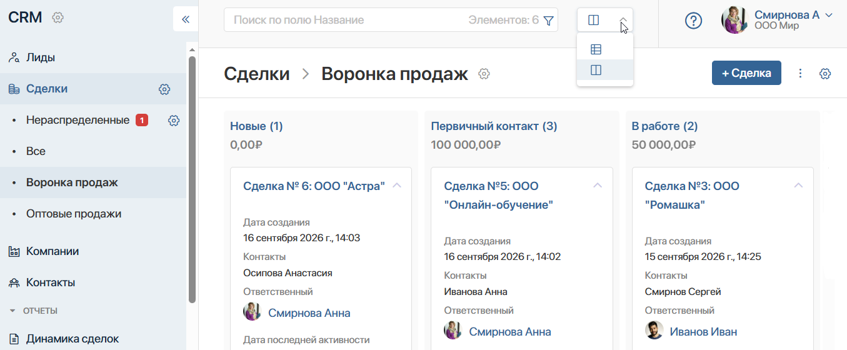
Task: Open Смирнова А user profile avatar
Action: 735,20
